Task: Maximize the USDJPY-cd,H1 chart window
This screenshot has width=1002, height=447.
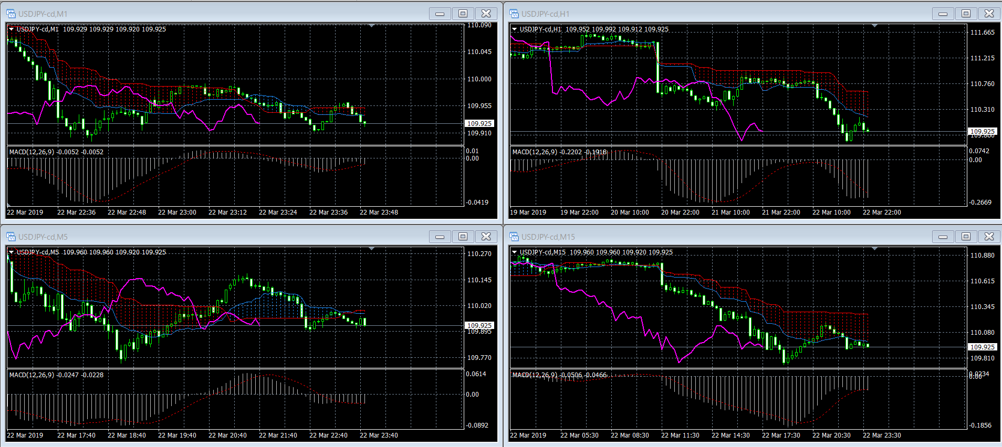Action: [966, 14]
